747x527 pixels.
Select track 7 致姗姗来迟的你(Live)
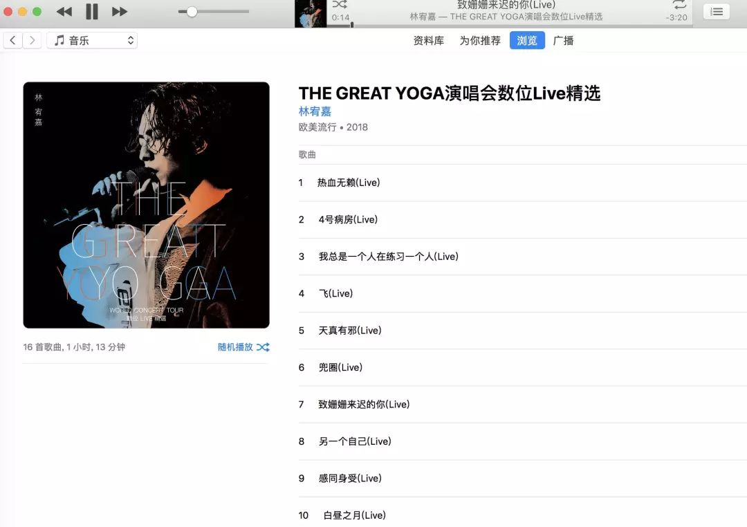523,405
